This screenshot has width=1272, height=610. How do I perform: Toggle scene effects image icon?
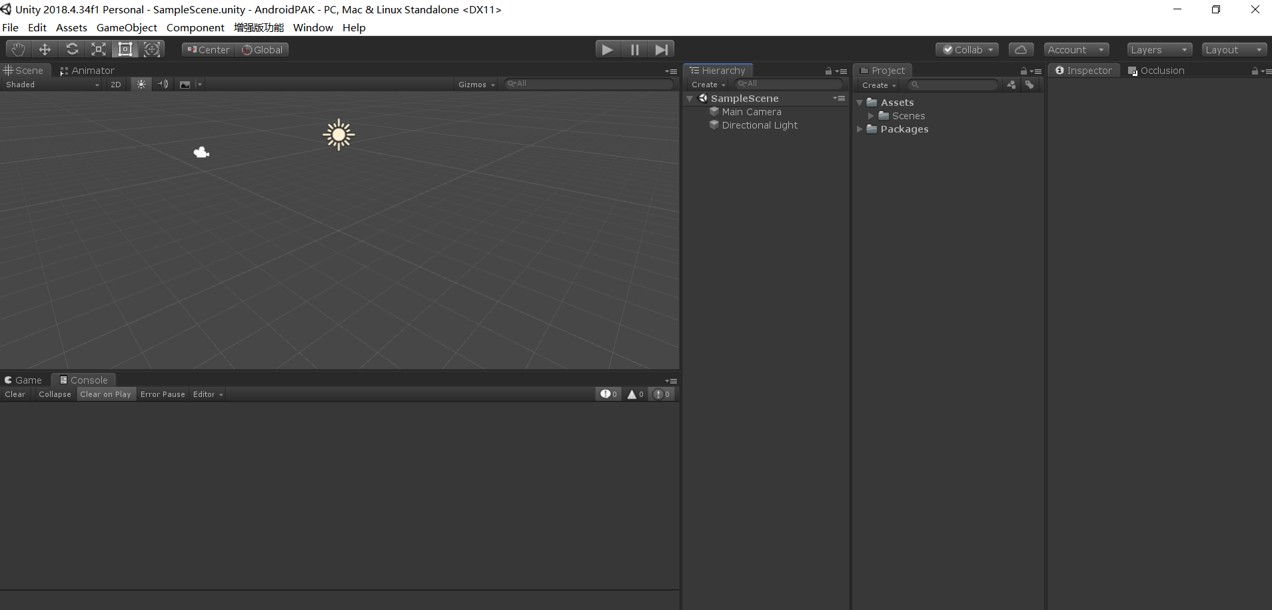point(185,85)
